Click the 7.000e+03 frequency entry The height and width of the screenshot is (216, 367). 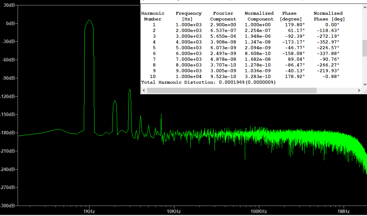[x=189, y=59]
